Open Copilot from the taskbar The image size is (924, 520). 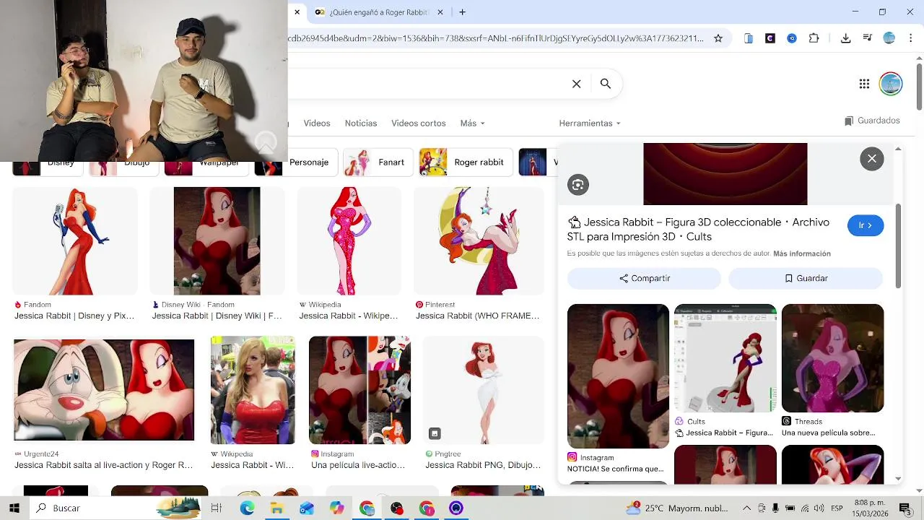(337, 508)
